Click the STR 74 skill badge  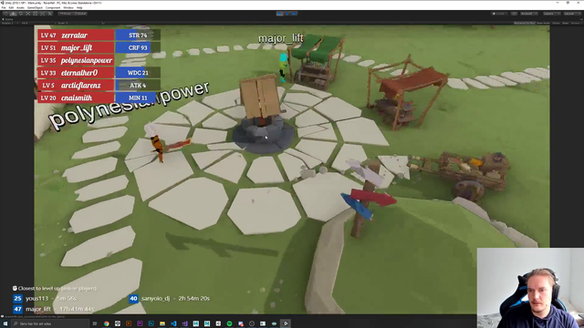138,35
